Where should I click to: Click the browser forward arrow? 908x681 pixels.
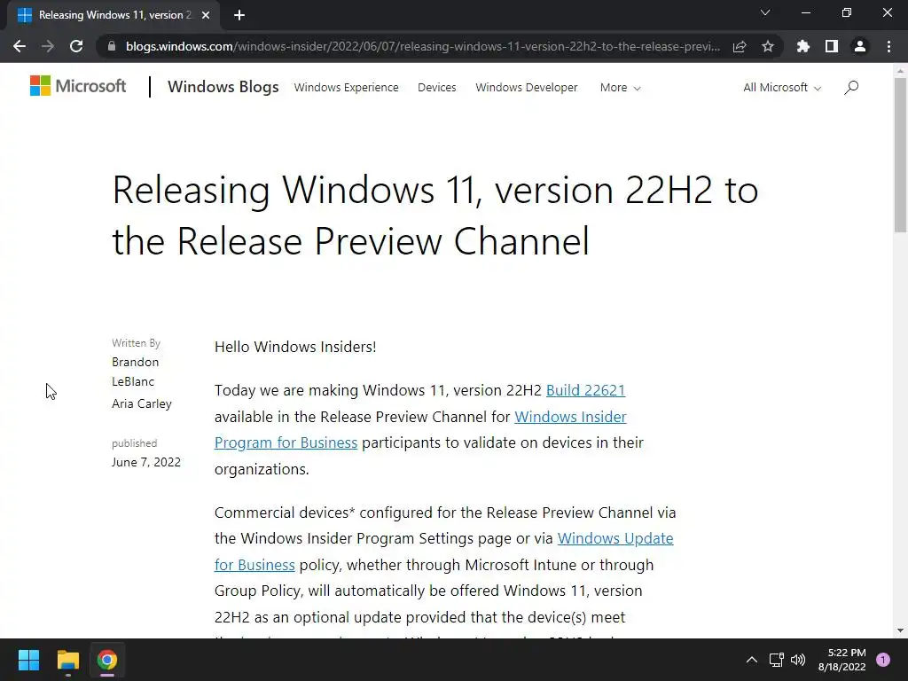point(48,46)
